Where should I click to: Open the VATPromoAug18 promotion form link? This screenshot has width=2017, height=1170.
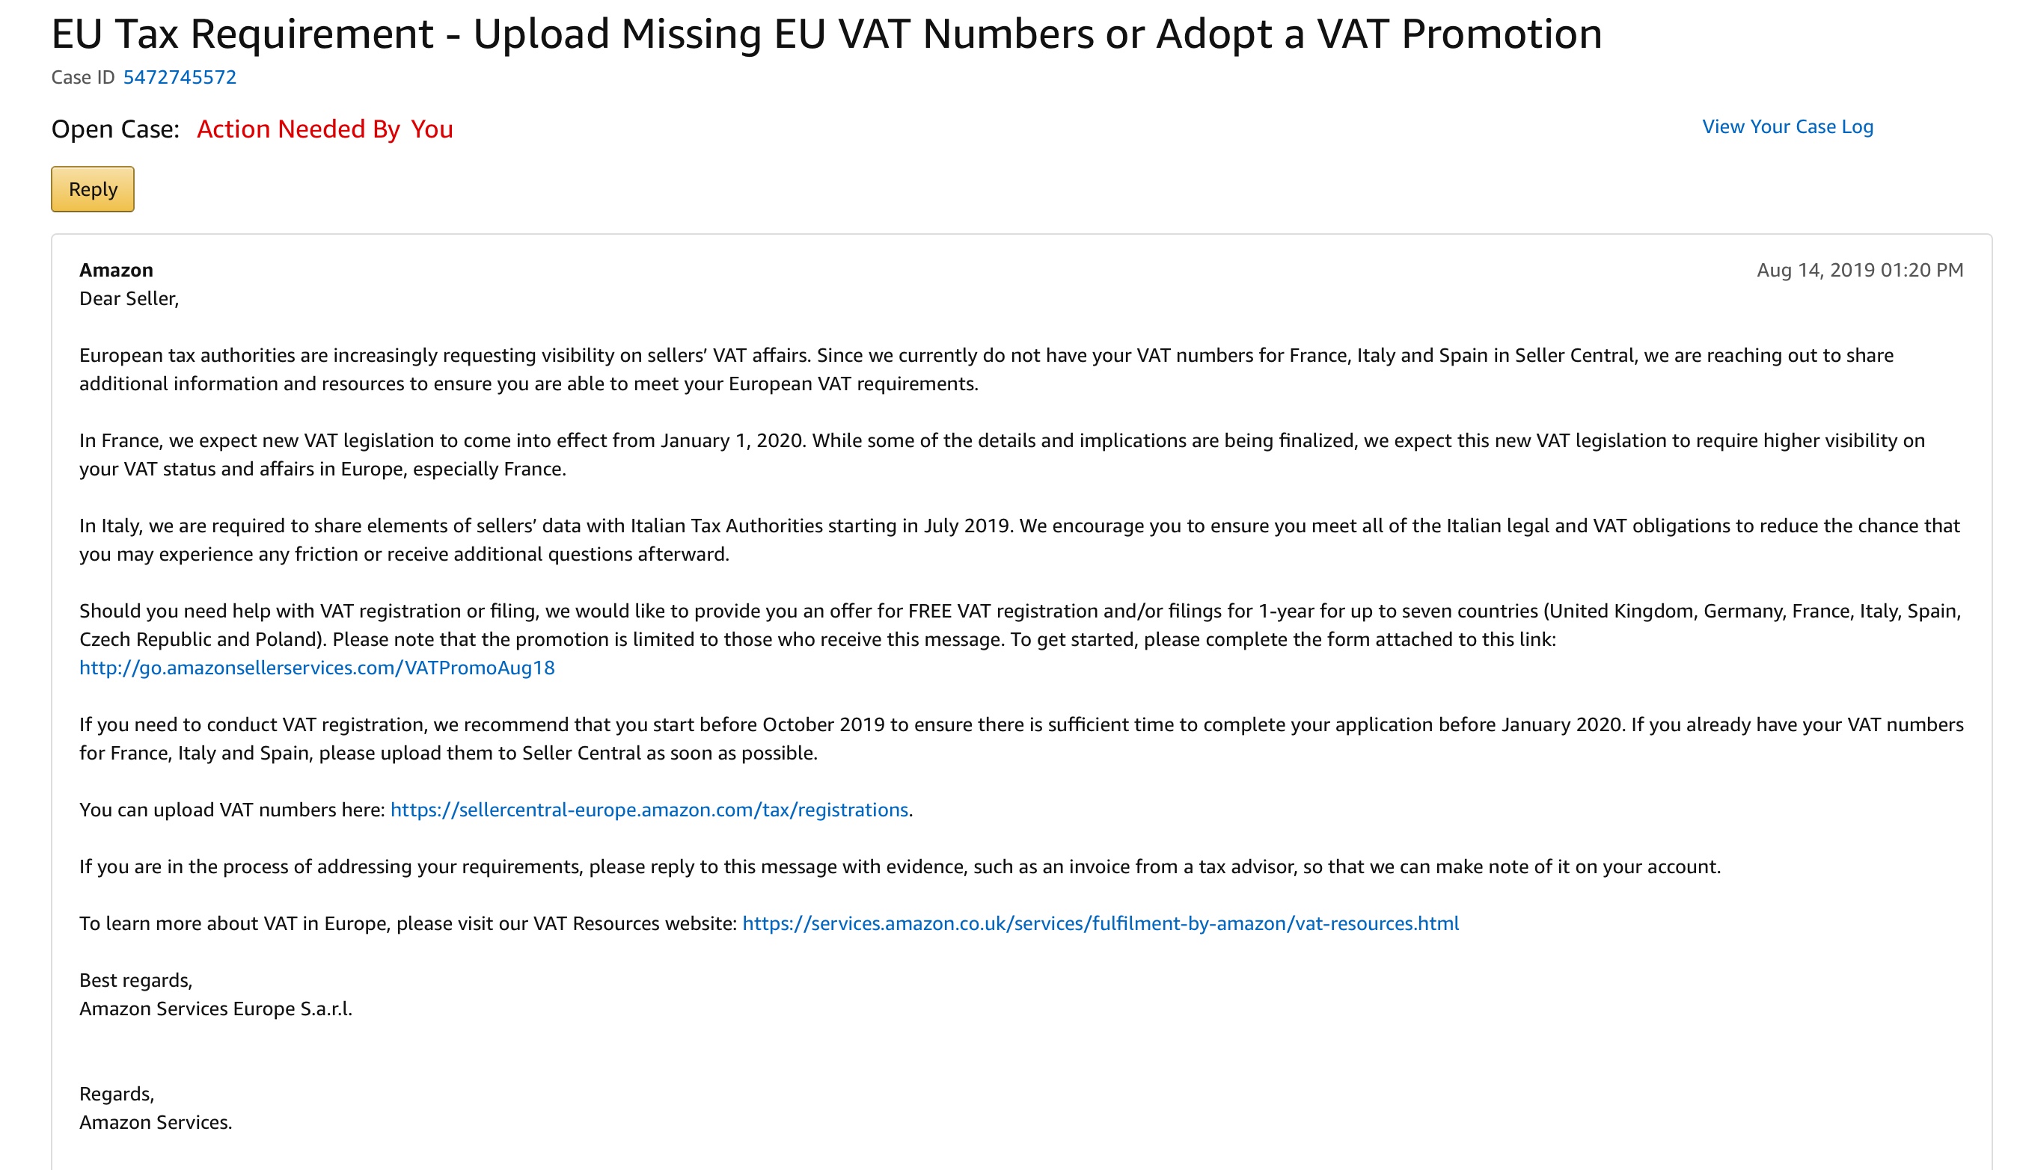[x=317, y=668]
